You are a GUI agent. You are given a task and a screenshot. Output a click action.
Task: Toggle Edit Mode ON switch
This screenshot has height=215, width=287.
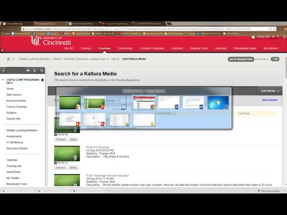[275, 59]
